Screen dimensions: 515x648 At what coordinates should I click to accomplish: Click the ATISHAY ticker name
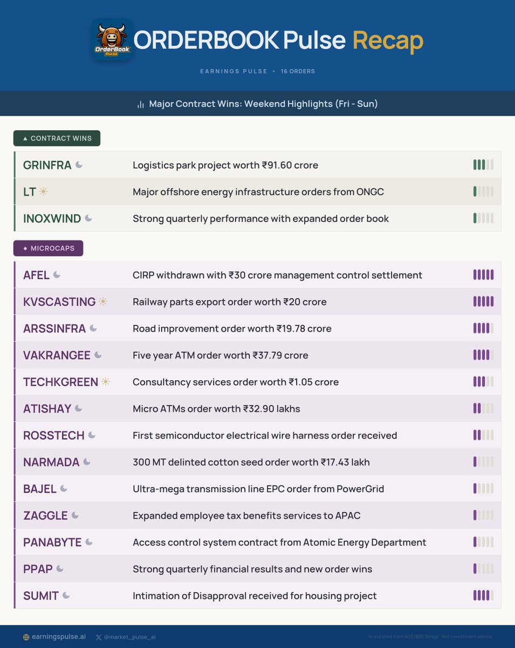click(x=47, y=409)
